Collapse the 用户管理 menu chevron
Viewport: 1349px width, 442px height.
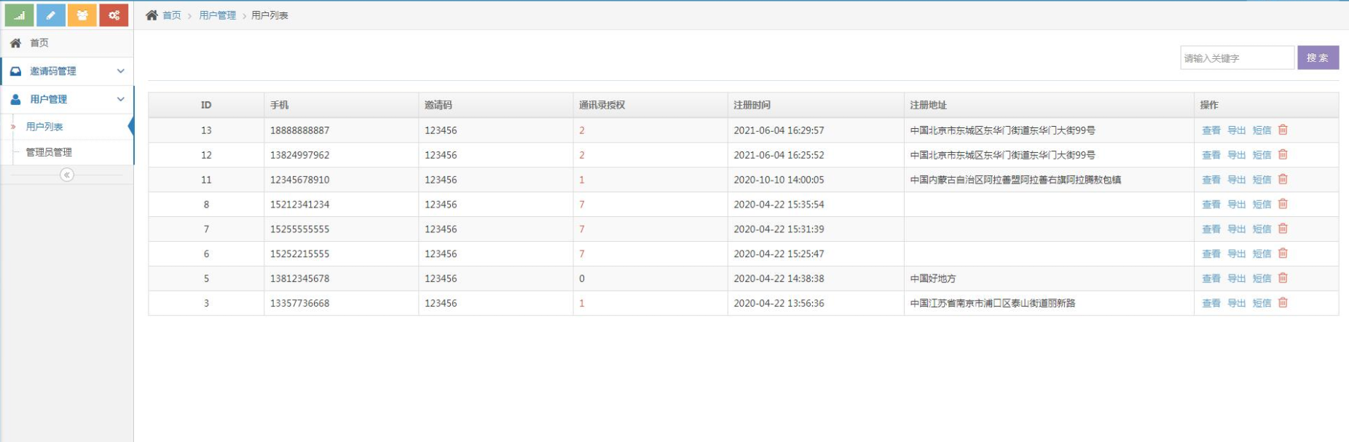pyautogui.click(x=121, y=99)
